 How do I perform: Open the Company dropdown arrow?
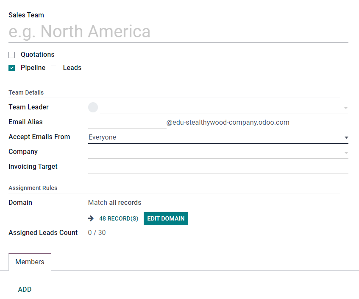pyautogui.click(x=346, y=152)
